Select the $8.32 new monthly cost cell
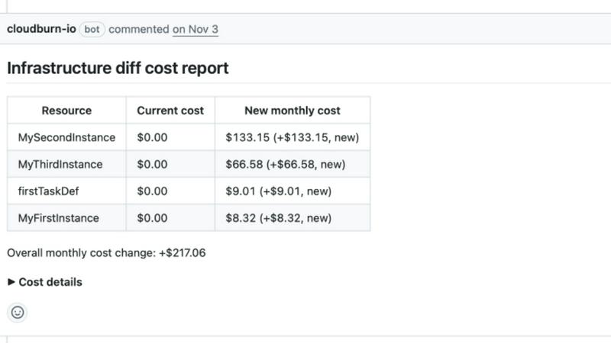Screen dimensions: 611x343 pyautogui.click(x=293, y=218)
